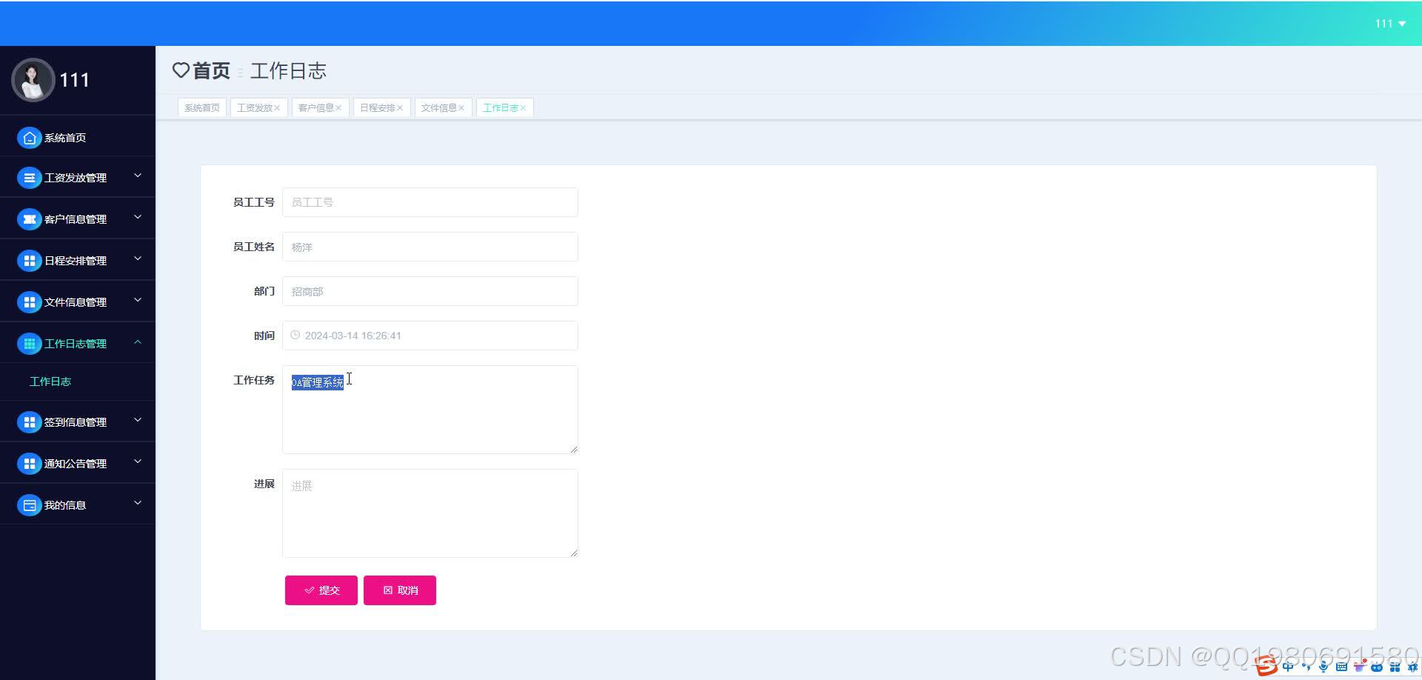1422x680 pixels.
Task: Click the Sogou game controller icon
Action: pyautogui.click(x=1377, y=667)
